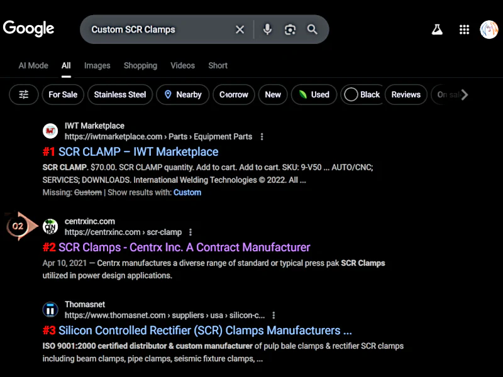
Task: Open Search Labs flask icon
Action: pos(437,30)
